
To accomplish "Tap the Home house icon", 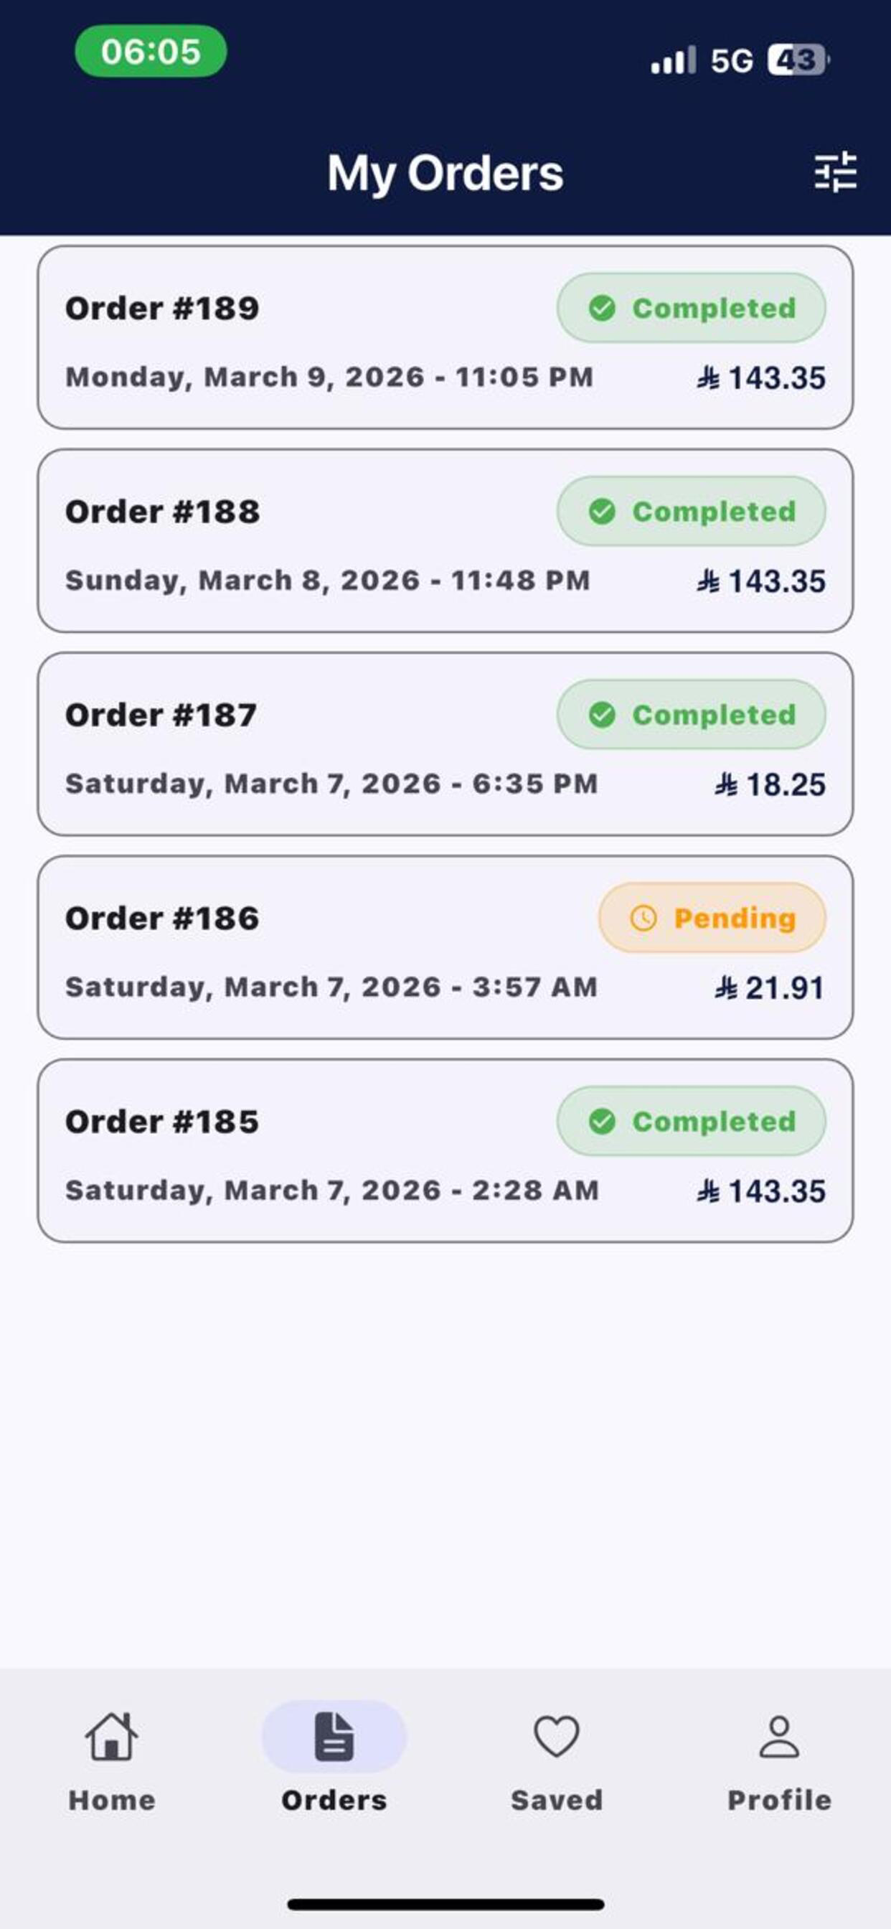I will point(112,1736).
